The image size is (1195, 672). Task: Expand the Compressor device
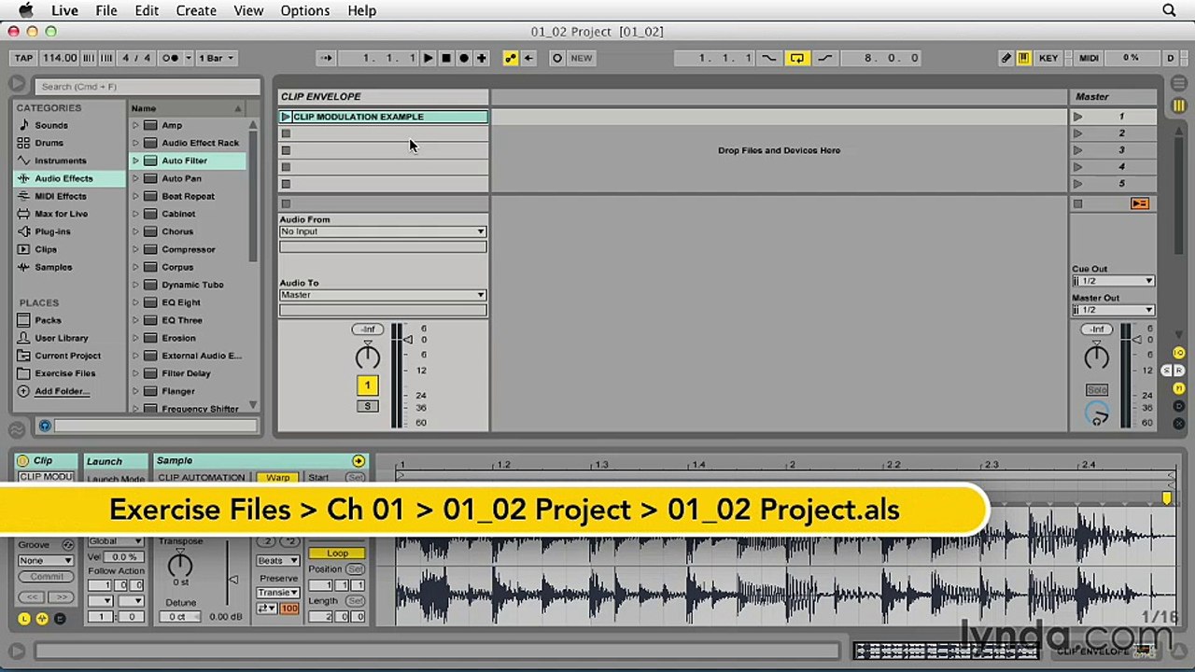click(x=135, y=249)
